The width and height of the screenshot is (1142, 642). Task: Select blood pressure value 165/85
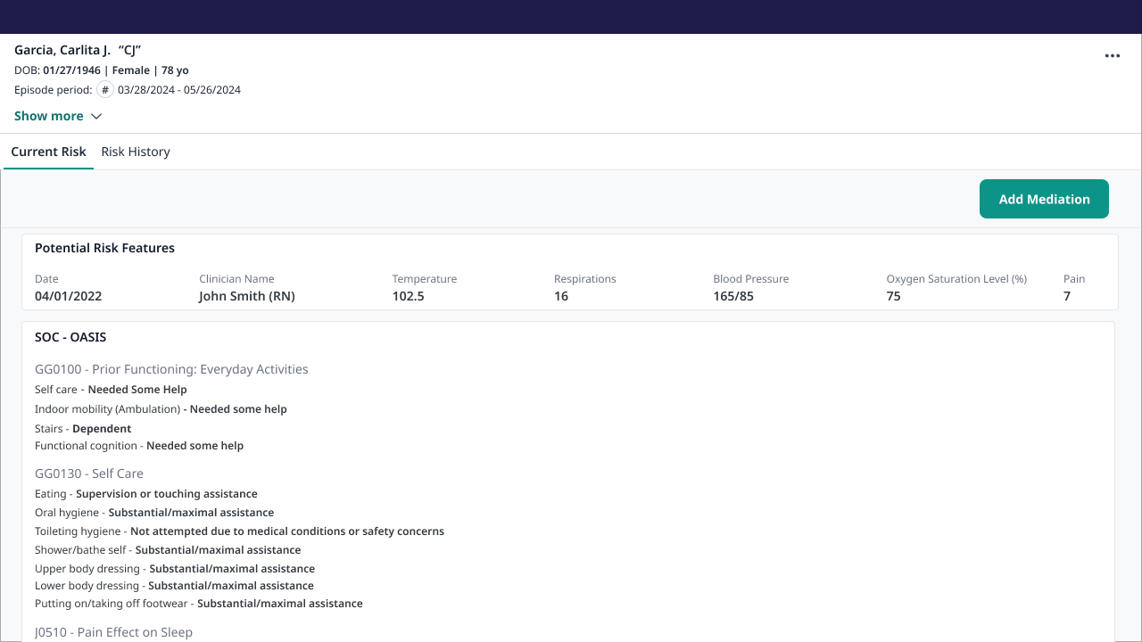click(733, 296)
